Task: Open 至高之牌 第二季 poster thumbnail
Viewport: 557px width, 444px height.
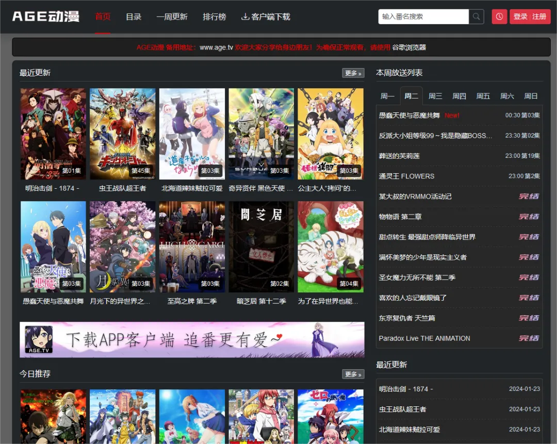Action: pos(192,247)
